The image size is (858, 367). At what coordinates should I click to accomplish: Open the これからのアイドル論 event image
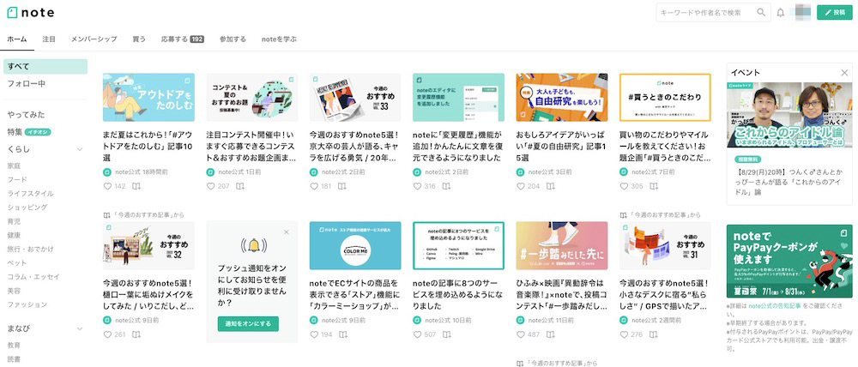[789, 115]
